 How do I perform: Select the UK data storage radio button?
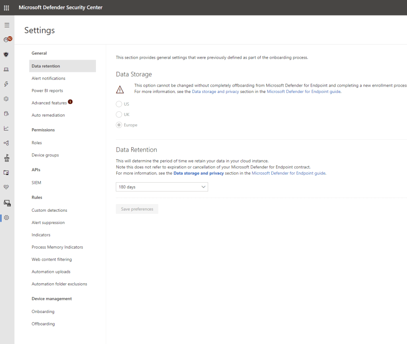(119, 114)
